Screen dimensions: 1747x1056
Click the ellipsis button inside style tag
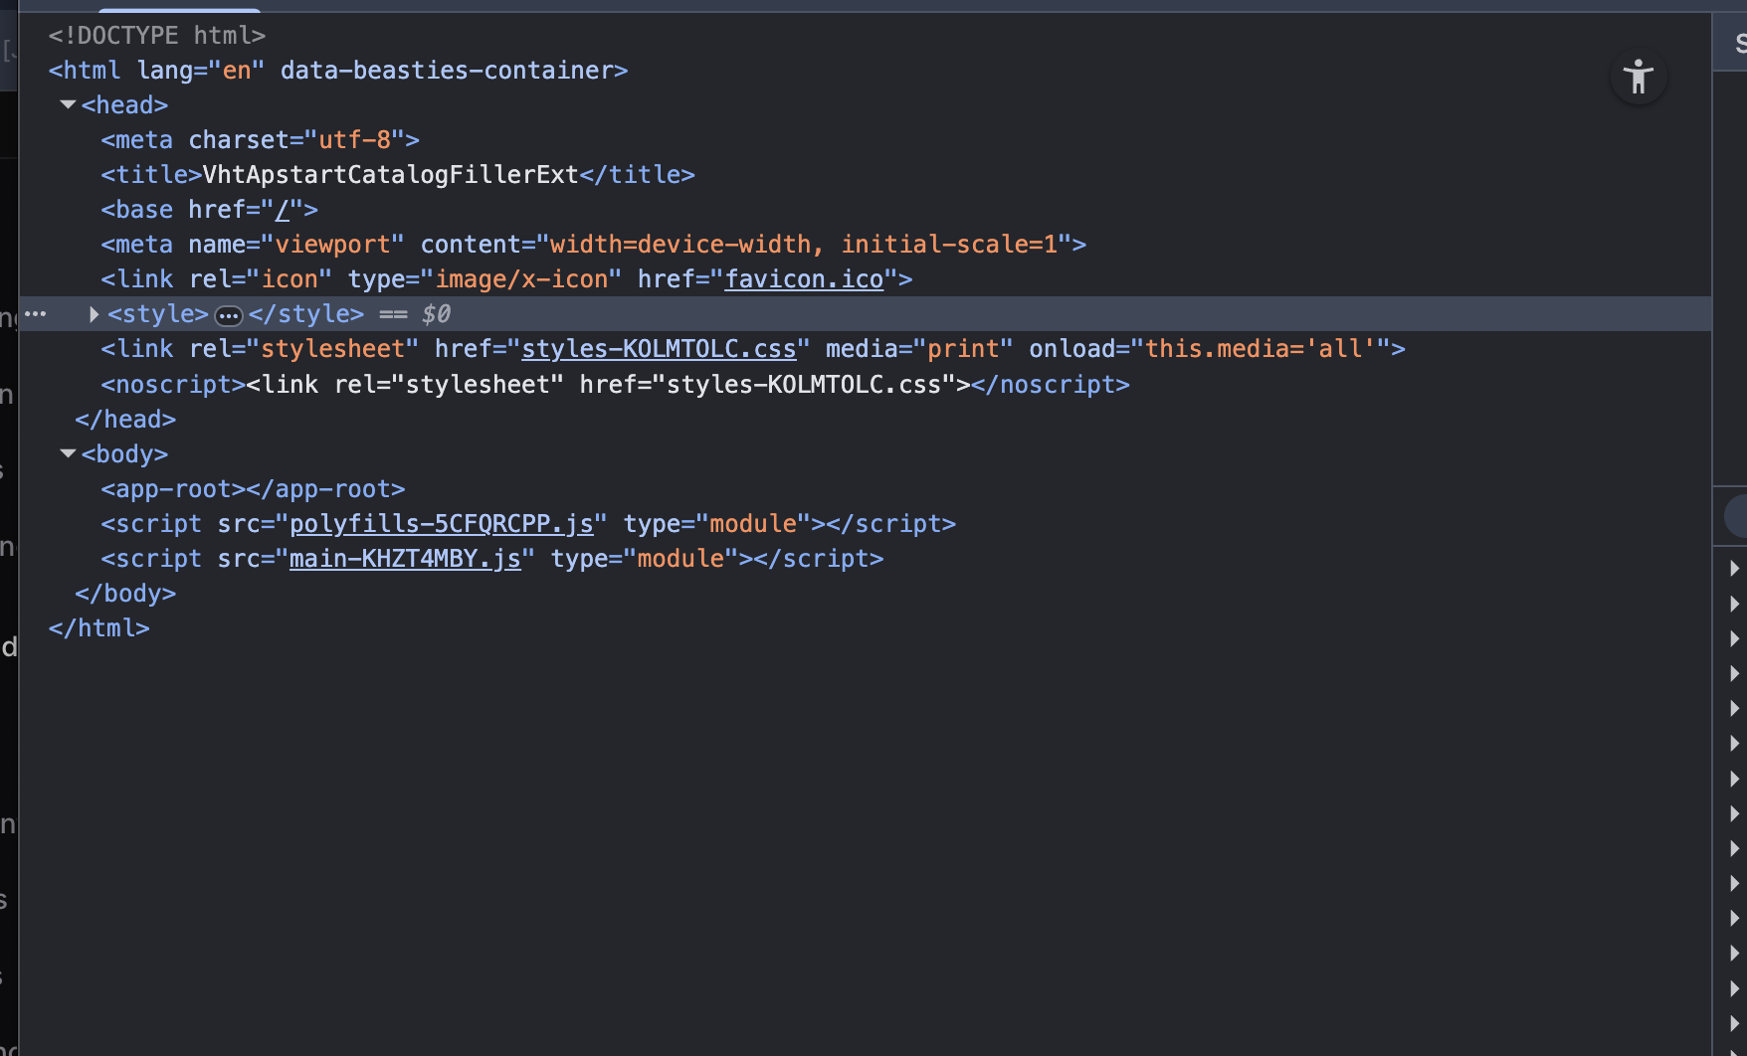229,316
